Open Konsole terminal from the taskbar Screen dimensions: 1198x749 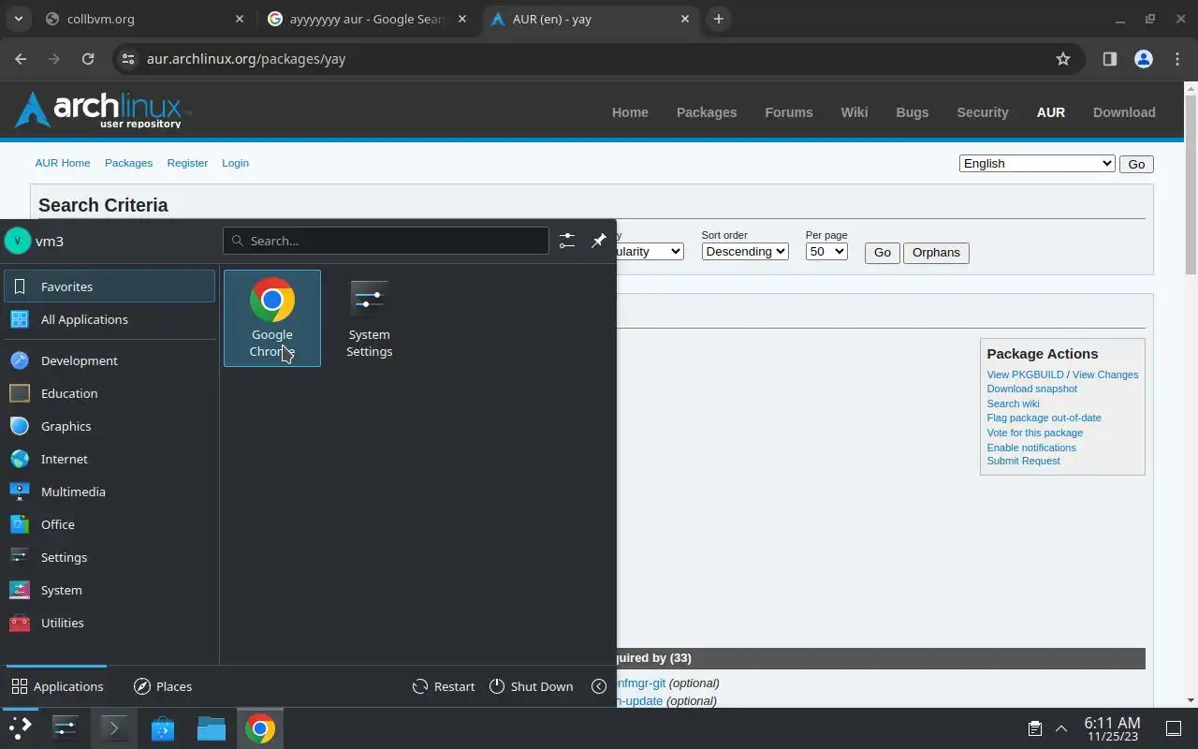pos(114,728)
